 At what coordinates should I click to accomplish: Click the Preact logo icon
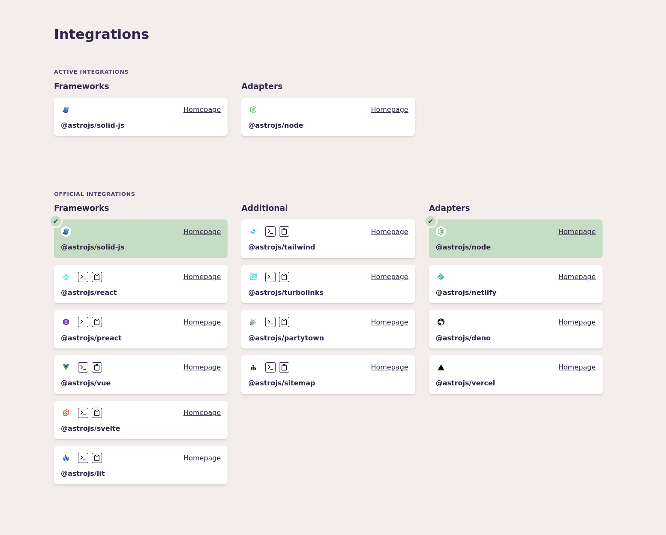click(x=66, y=322)
